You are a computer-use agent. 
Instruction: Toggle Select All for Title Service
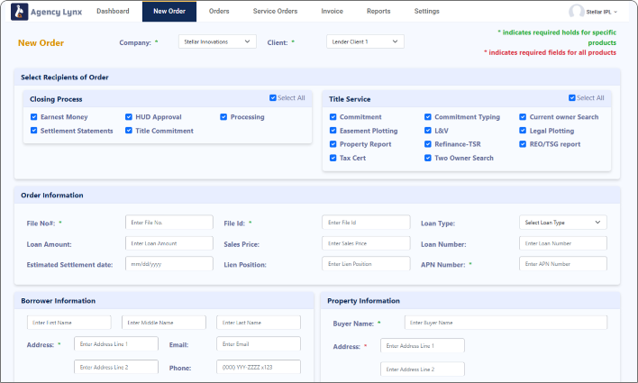click(572, 98)
